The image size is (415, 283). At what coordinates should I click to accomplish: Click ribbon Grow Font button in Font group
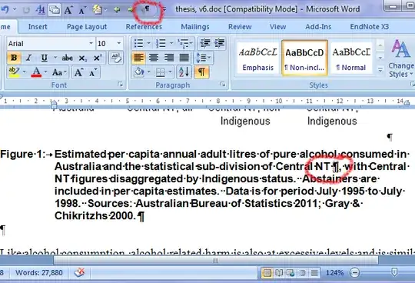[x=78, y=72]
